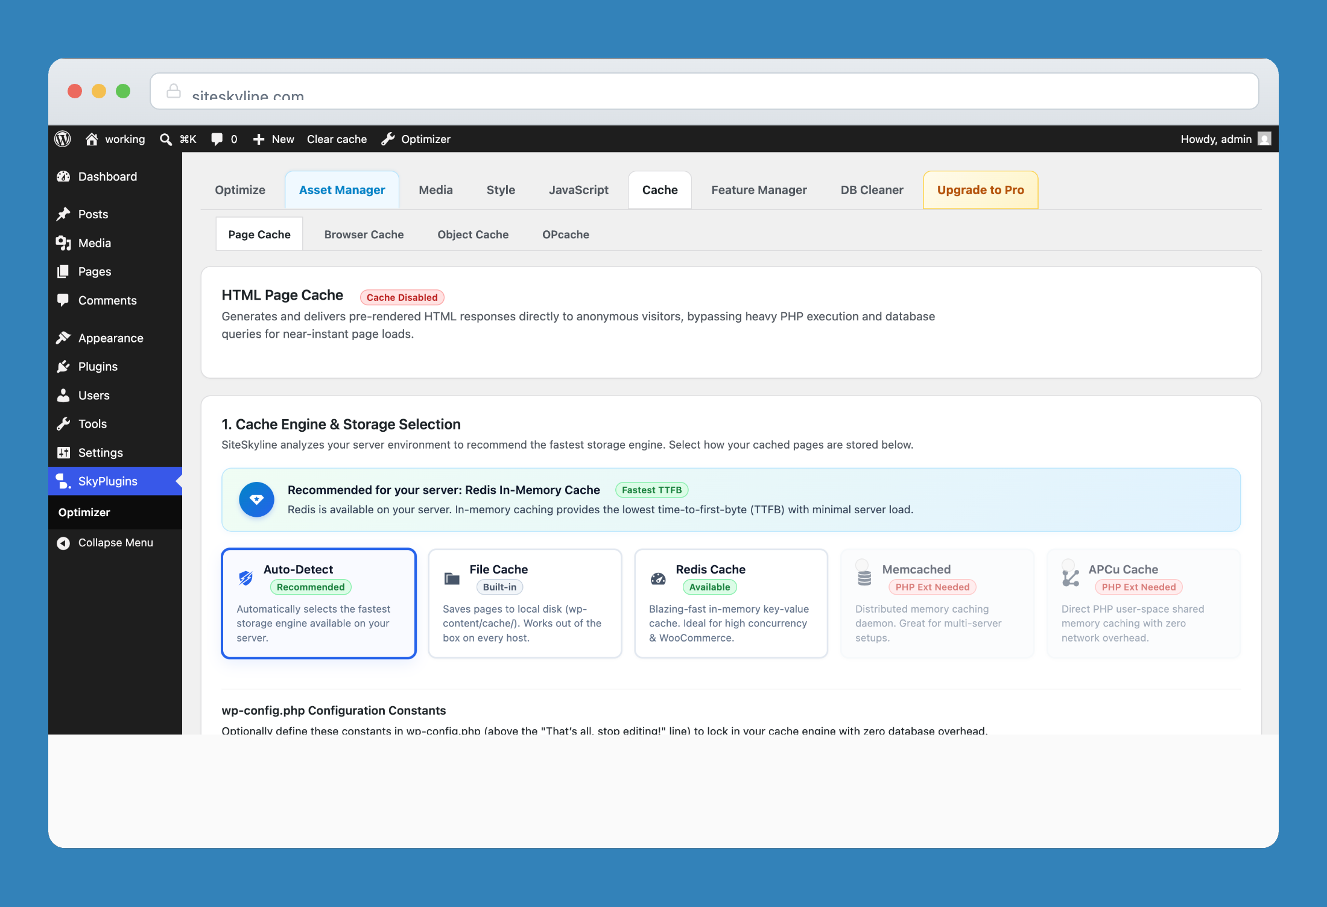Viewport: 1327px width, 907px height.
Task: Click the comments bubble icon in admin bar
Action: (x=217, y=139)
